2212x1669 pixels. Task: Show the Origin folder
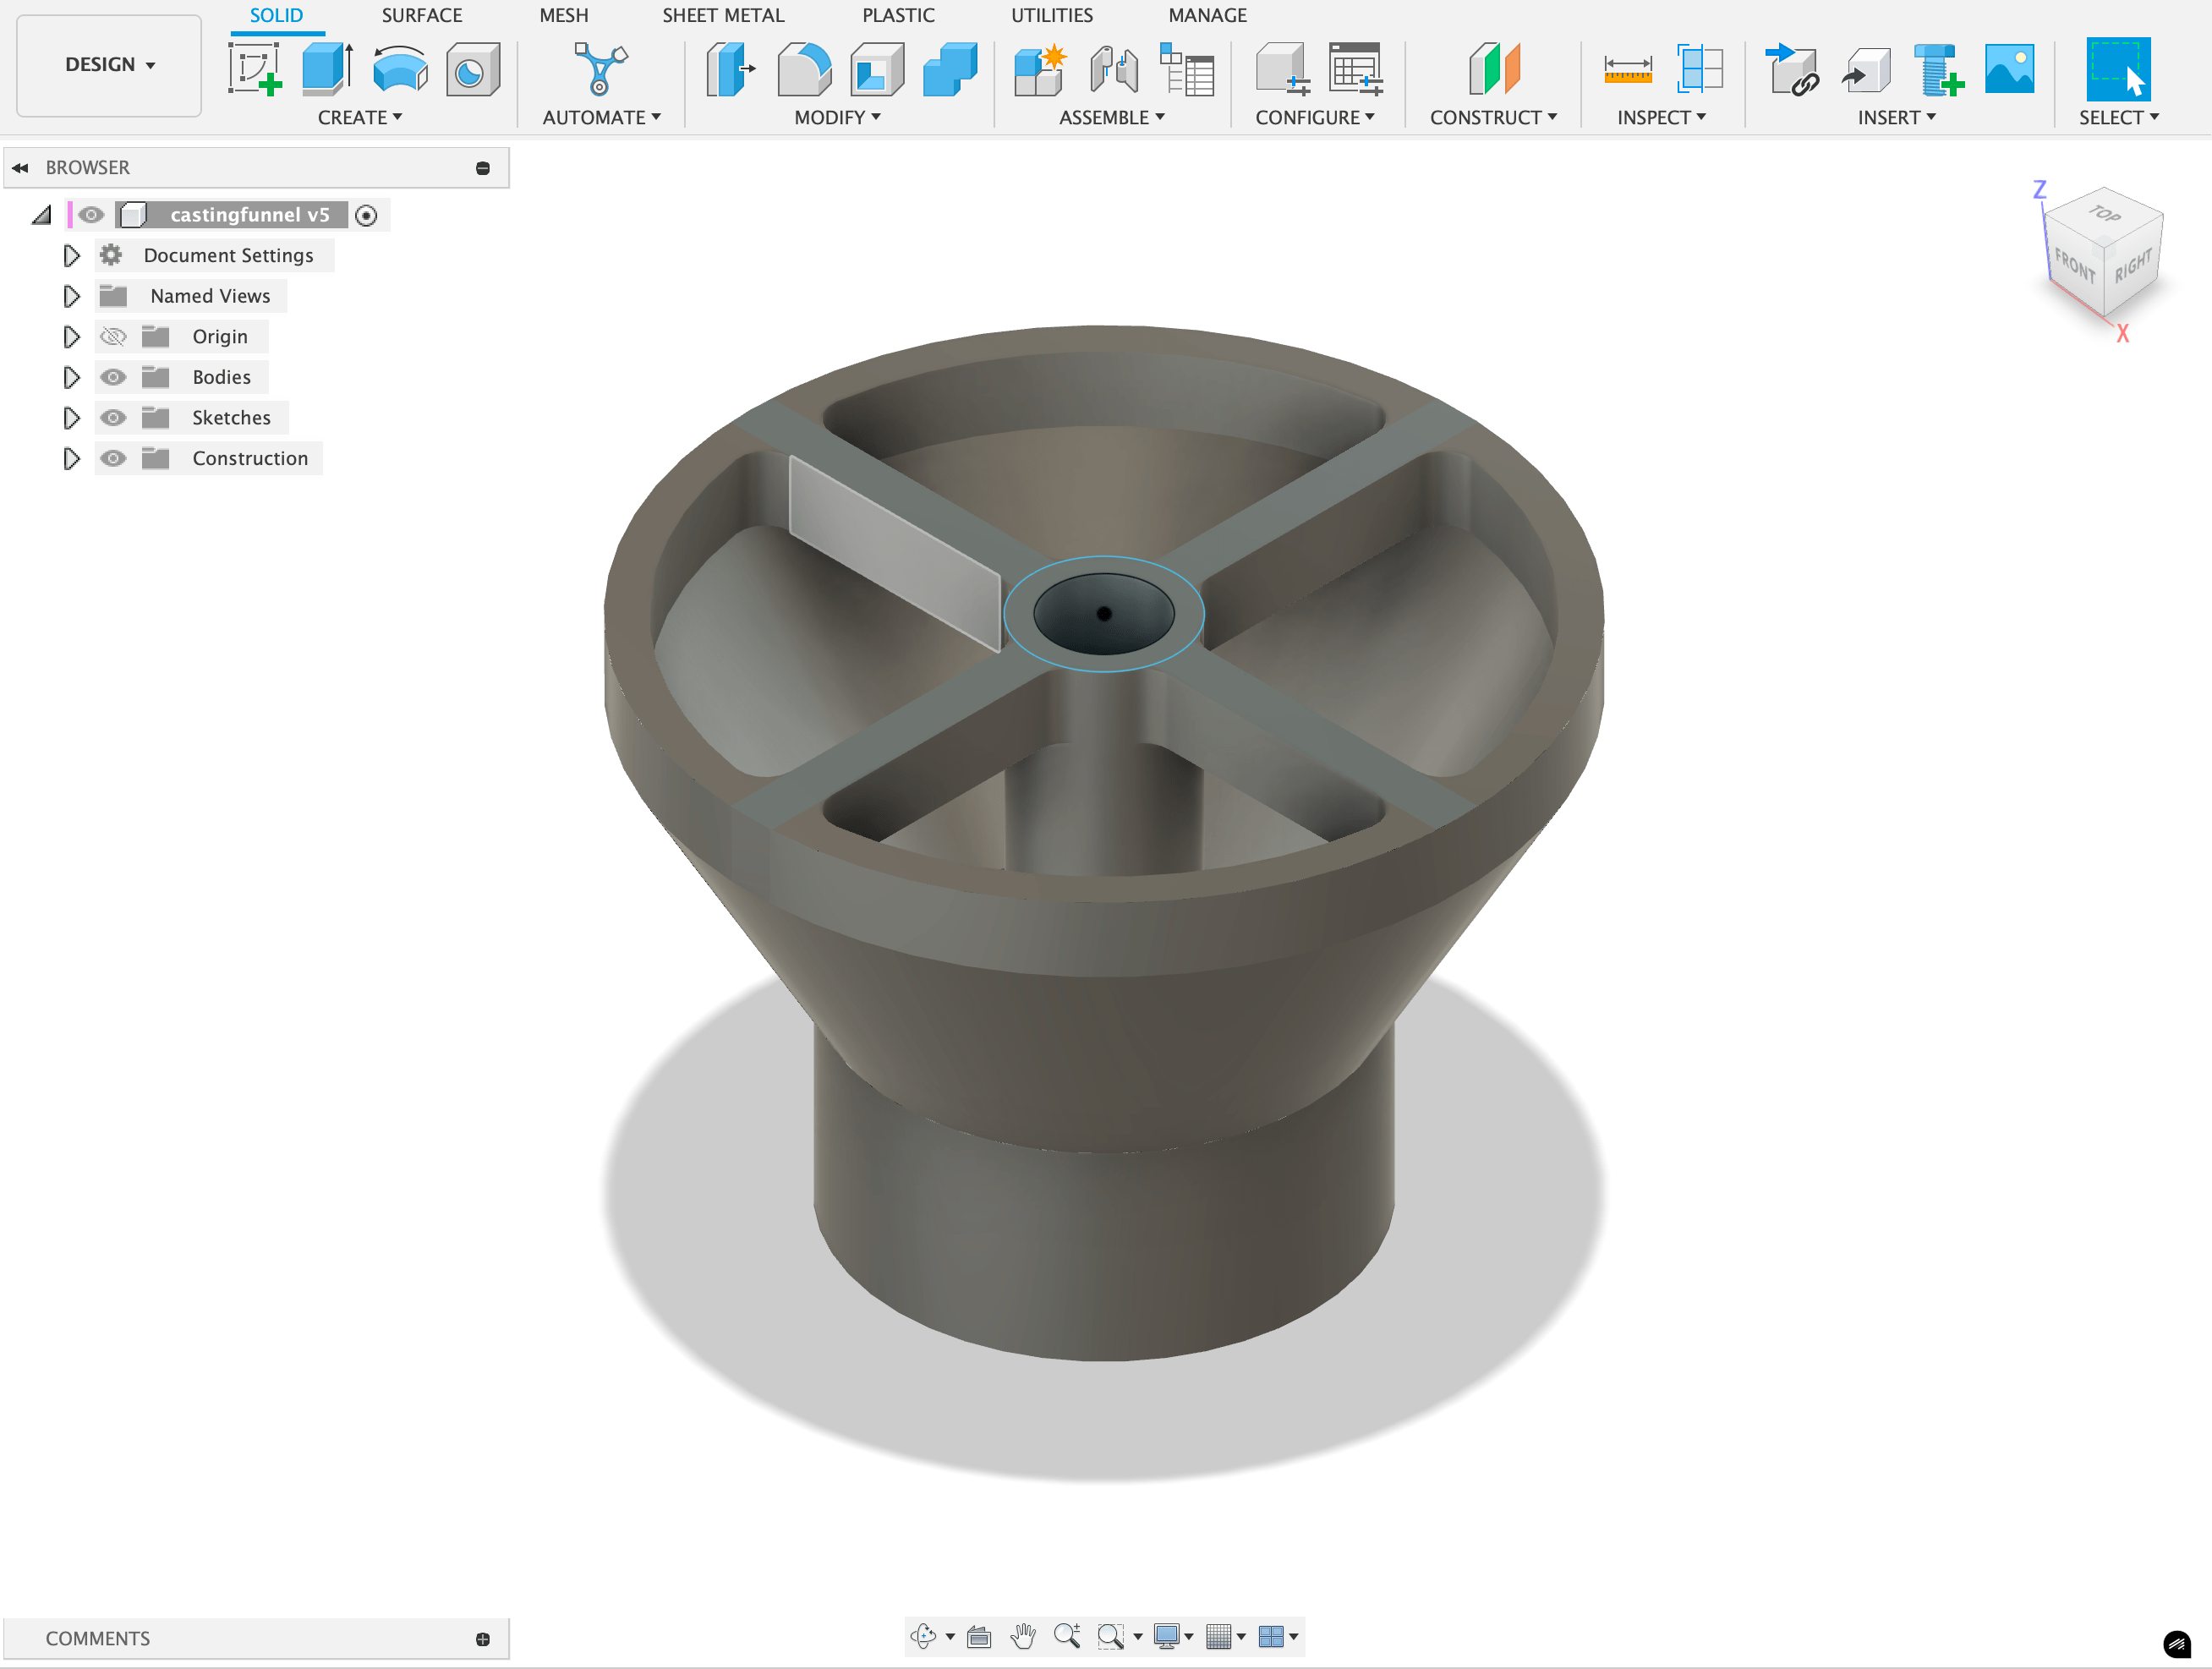click(x=113, y=336)
